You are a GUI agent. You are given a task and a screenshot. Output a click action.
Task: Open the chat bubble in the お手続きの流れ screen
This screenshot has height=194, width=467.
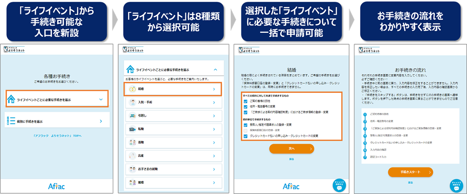click(456, 186)
